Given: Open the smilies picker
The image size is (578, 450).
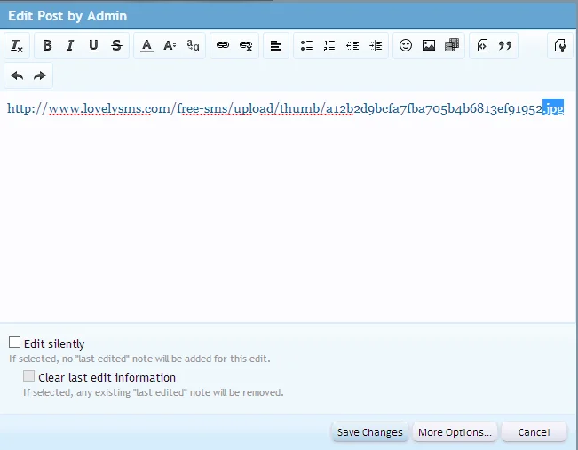Looking at the screenshot, I should 406,46.
